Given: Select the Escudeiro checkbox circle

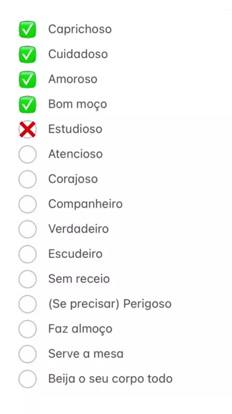Looking at the screenshot, I should 28,254.
